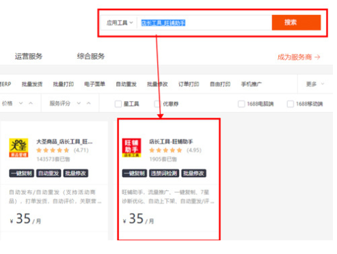The image size is (337, 254).
Task: Enable the 优惠券 checkbox
Action: tap(157, 104)
